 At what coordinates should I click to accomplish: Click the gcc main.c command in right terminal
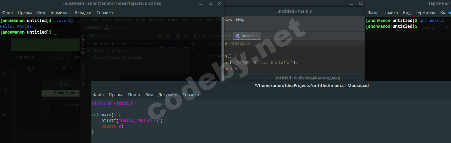tap(432, 20)
